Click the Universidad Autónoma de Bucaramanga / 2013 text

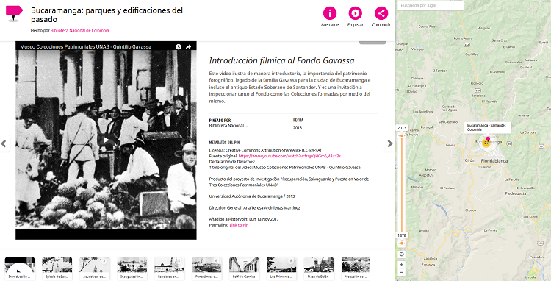[x=252, y=196]
